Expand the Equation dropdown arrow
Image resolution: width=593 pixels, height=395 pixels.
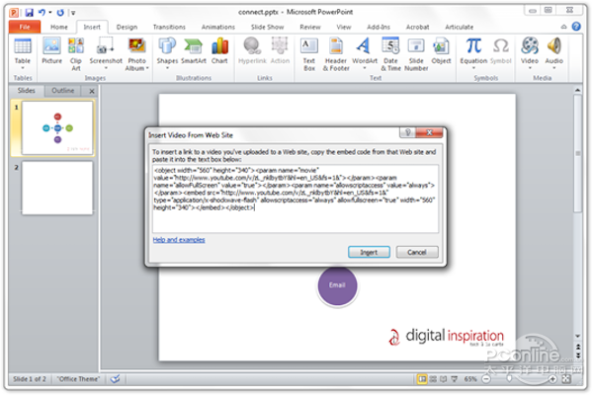(473, 68)
